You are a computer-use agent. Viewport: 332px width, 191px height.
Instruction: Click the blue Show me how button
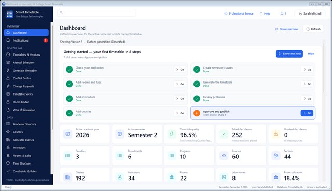point(289,54)
